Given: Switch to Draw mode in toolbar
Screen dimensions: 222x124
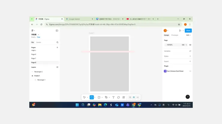Looking at the screenshot, I should [130, 97].
